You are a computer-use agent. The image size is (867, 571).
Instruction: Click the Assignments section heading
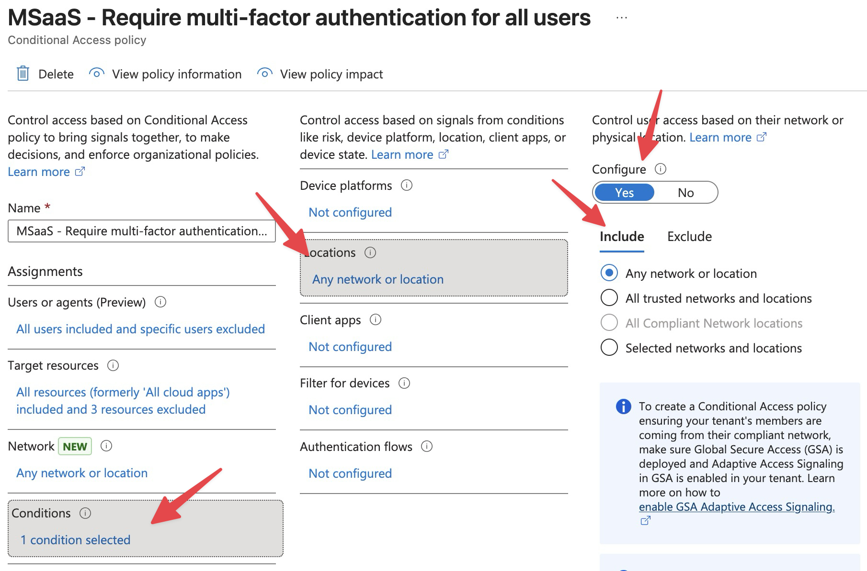click(46, 272)
